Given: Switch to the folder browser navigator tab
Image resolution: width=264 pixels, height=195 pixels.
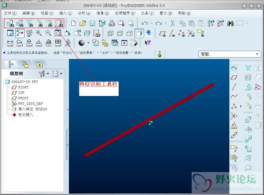Looking at the screenshot, I should (x=25, y=64).
